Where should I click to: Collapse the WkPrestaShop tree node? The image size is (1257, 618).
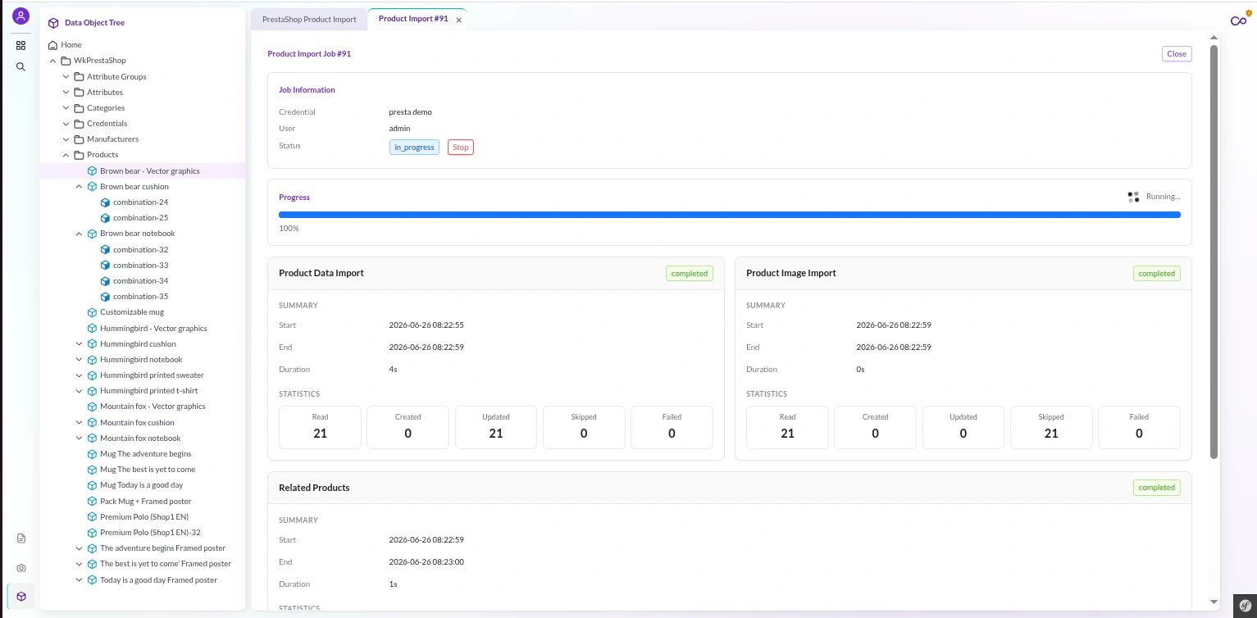(x=53, y=61)
